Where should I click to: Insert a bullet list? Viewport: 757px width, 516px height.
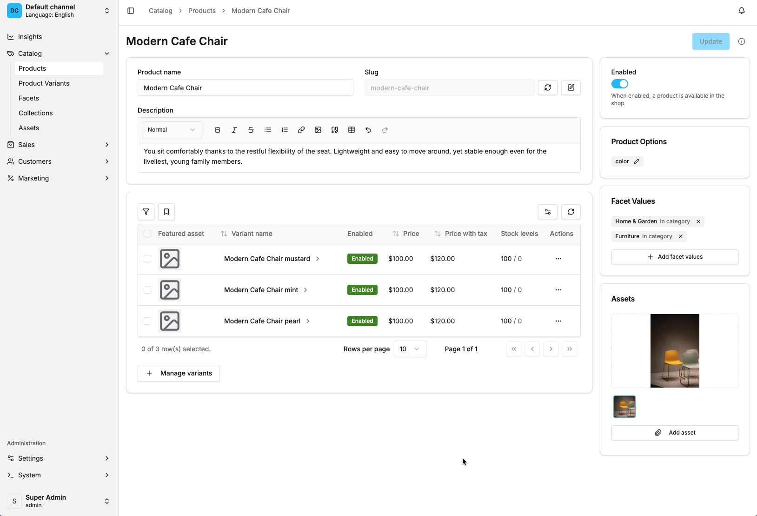(268, 130)
